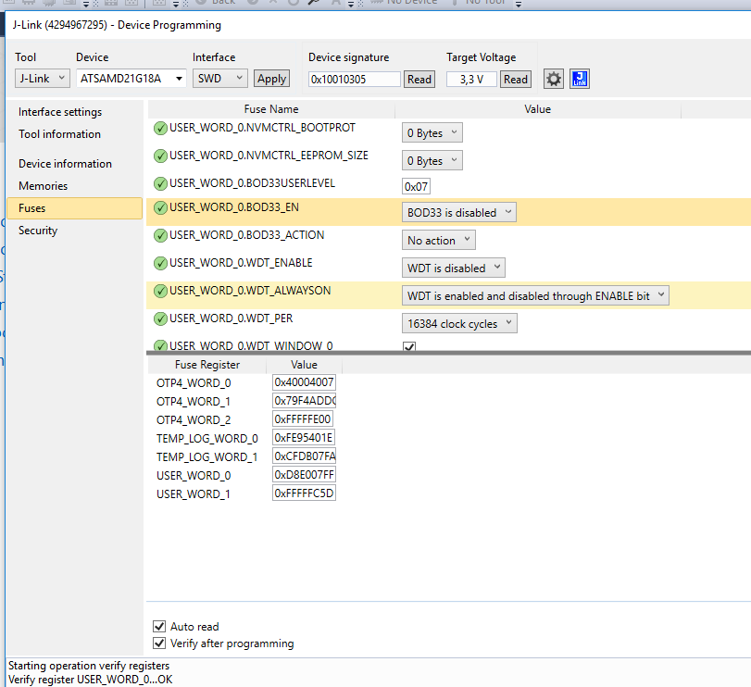Edit the OTP4_WORD_1 register value
This screenshot has height=687, width=751.
point(304,400)
